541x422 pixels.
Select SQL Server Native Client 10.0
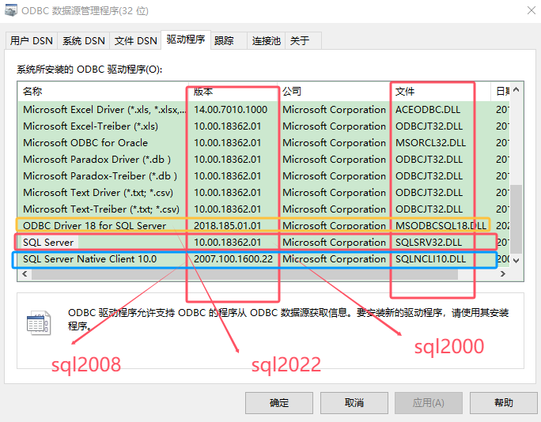263,258
